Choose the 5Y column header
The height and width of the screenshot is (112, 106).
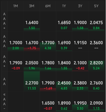96,6
